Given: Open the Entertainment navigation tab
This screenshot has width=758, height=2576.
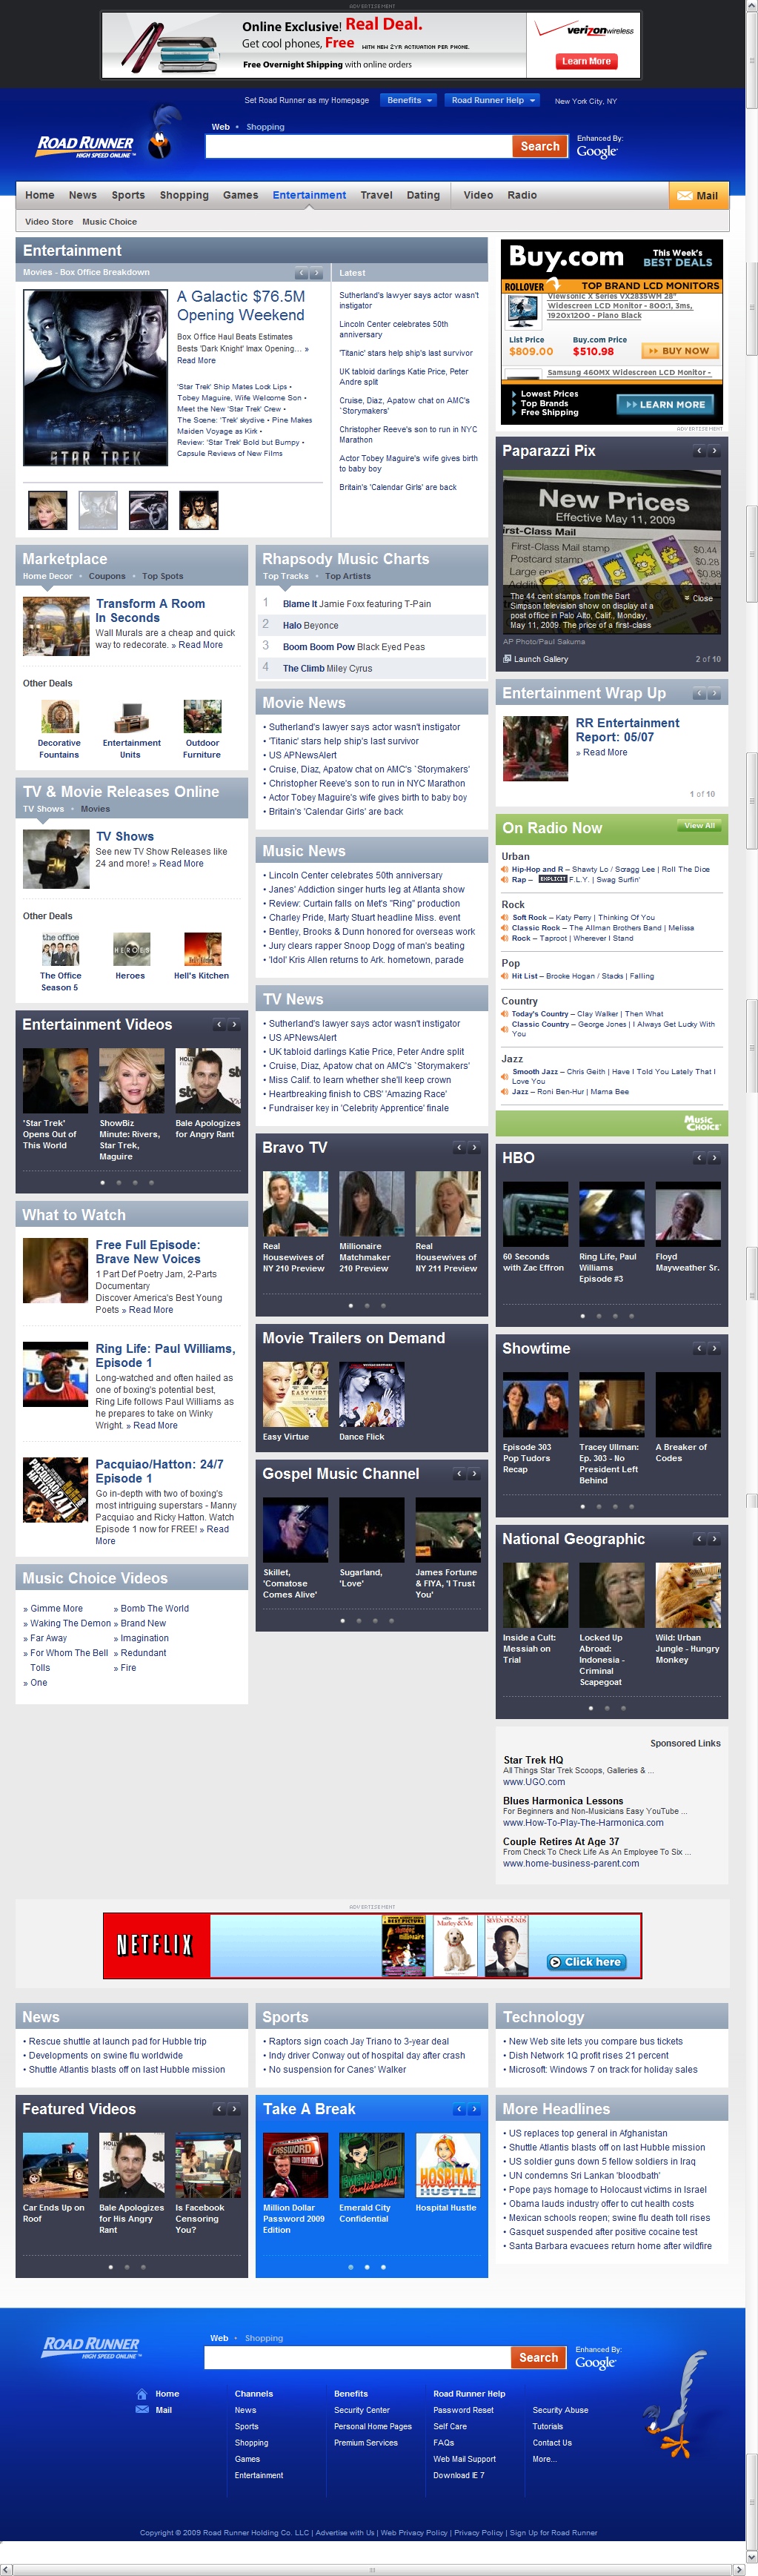Looking at the screenshot, I should pyautogui.click(x=309, y=195).
